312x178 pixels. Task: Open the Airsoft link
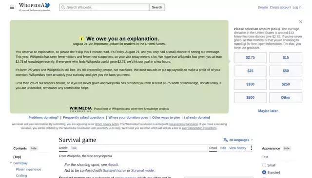click(113, 165)
